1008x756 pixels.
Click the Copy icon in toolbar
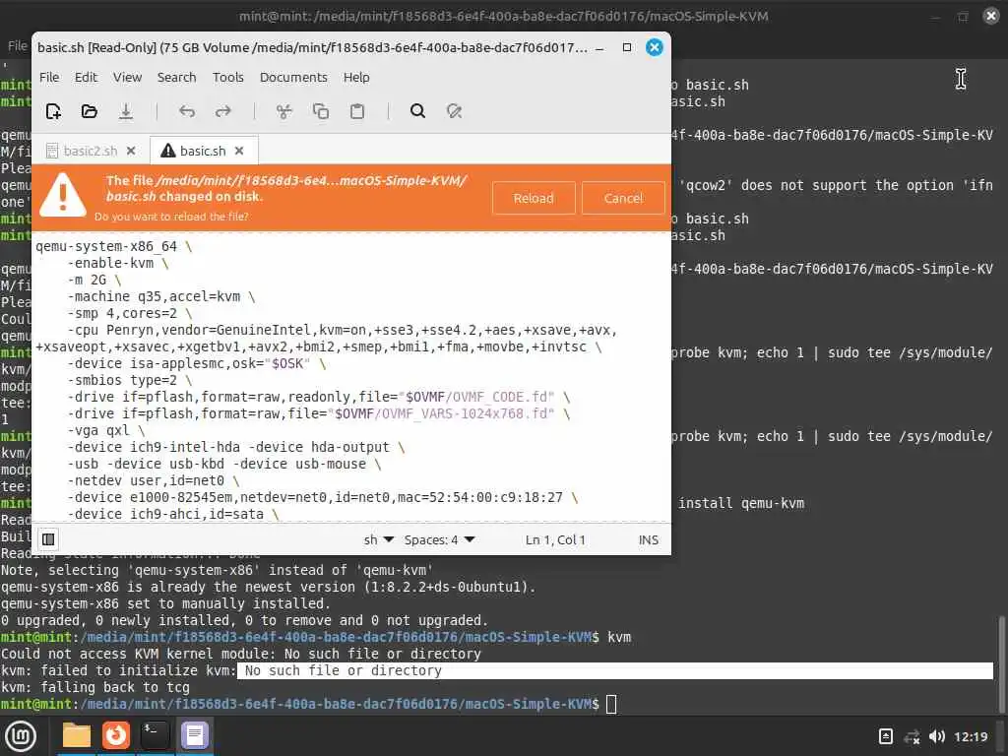320,111
